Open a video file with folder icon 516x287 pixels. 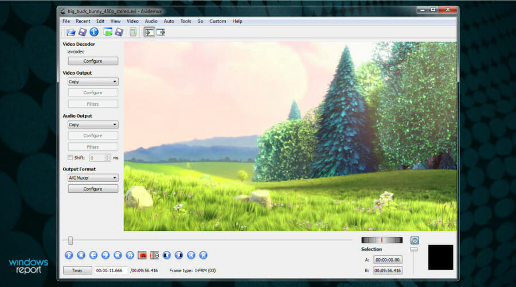click(x=71, y=32)
